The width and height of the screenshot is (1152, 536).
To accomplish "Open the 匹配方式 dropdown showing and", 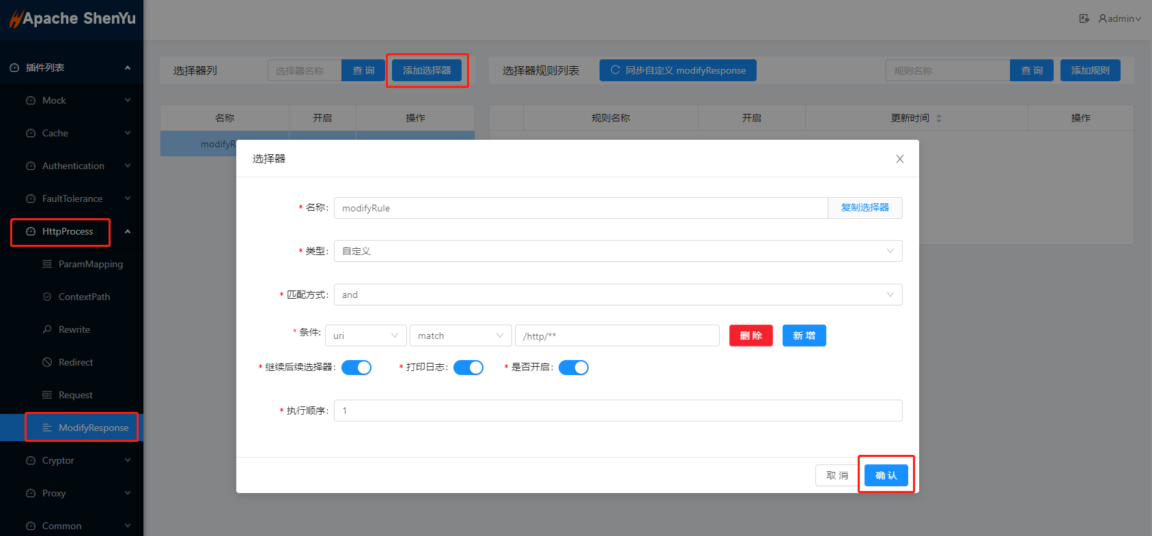I will [x=617, y=295].
